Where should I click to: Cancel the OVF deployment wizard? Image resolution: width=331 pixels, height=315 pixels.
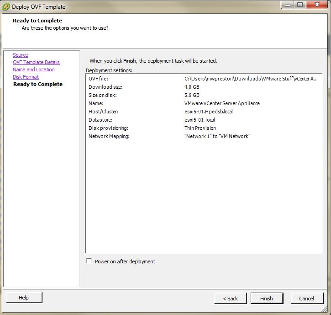click(307, 298)
